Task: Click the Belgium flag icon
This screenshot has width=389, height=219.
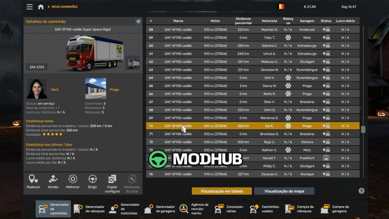Action: [x=281, y=6]
